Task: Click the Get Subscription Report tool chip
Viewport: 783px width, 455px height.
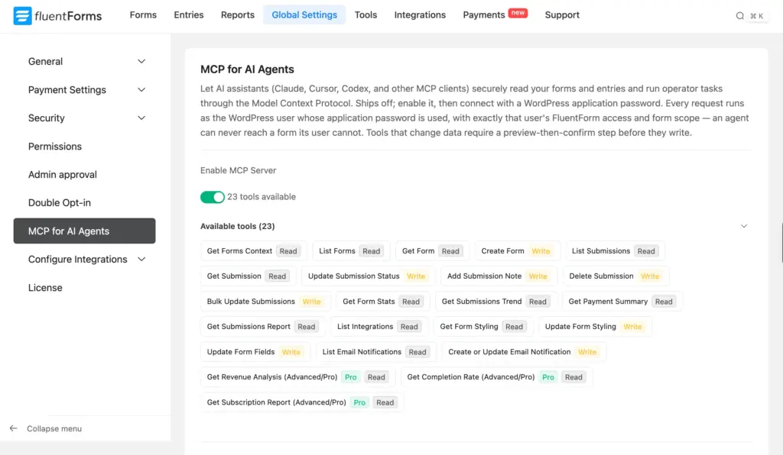Action: coord(301,402)
